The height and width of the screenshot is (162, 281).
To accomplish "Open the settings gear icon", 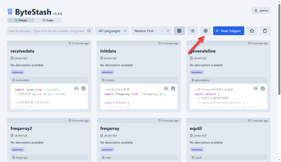I will (206, 31).
